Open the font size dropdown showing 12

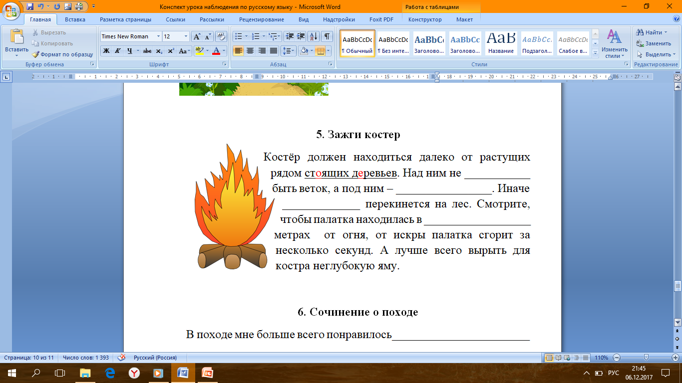tap(186, 36)
